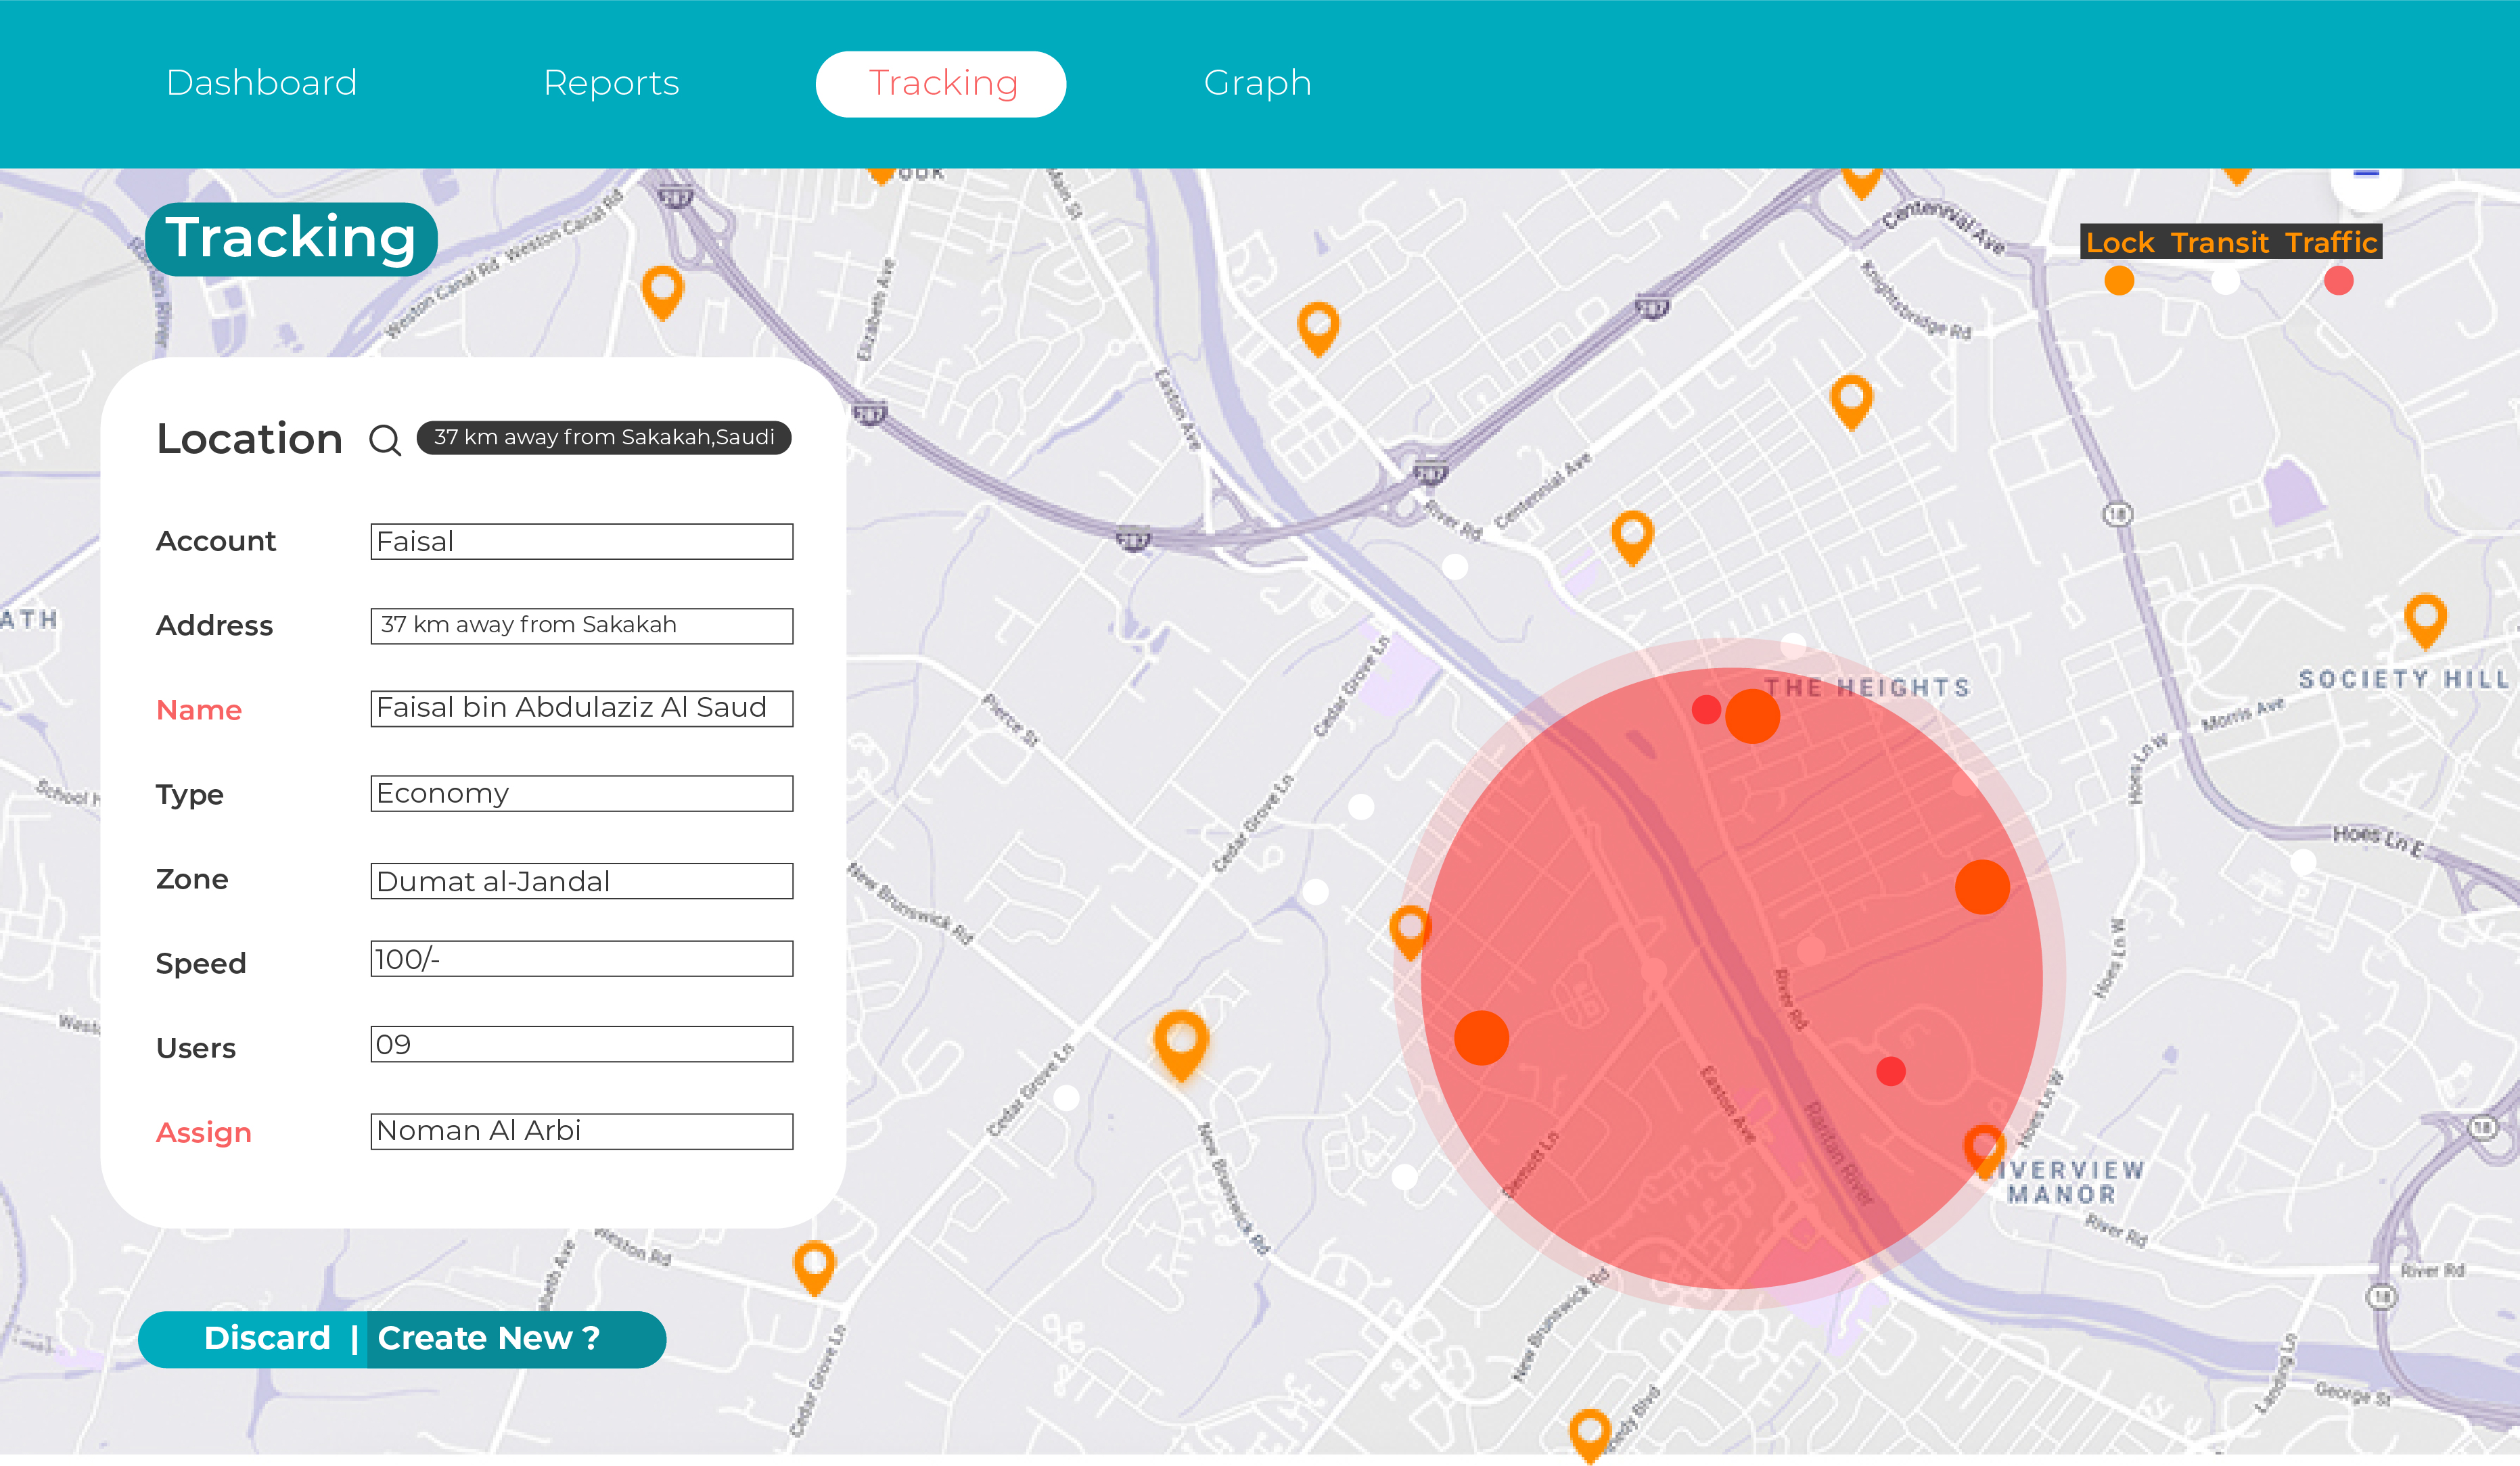Click the orange pin just below the lower Centennial Ave label
Viewport: 2520px width, 1466px height.
1632,538
